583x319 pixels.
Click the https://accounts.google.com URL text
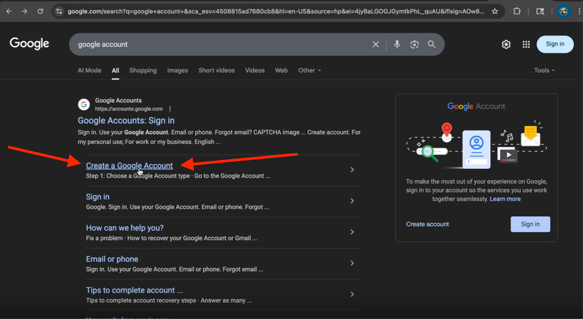pos(129,109)
